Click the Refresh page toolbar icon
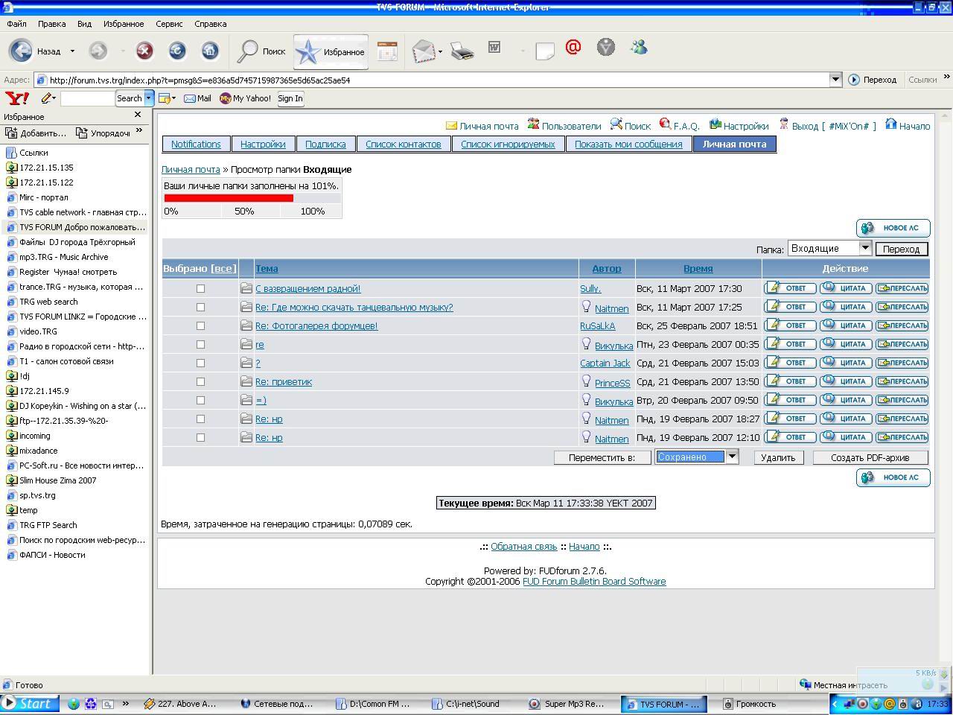Viewport: 953px width, 715px height. point(177,51)
